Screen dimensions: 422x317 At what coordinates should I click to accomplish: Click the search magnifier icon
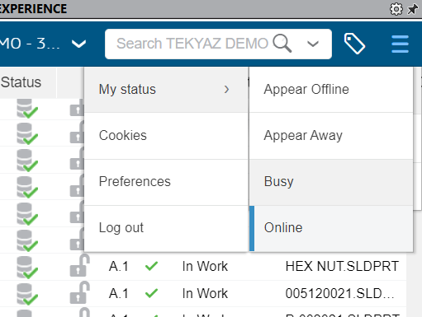(x=282, y=43)
